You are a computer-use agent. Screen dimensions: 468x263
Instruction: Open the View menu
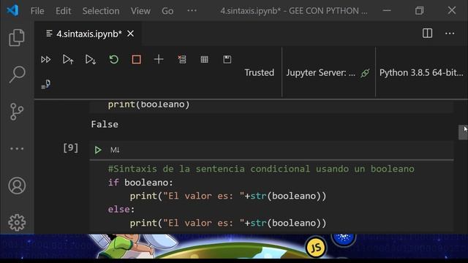pyautogui.click(x=140, y=11)
